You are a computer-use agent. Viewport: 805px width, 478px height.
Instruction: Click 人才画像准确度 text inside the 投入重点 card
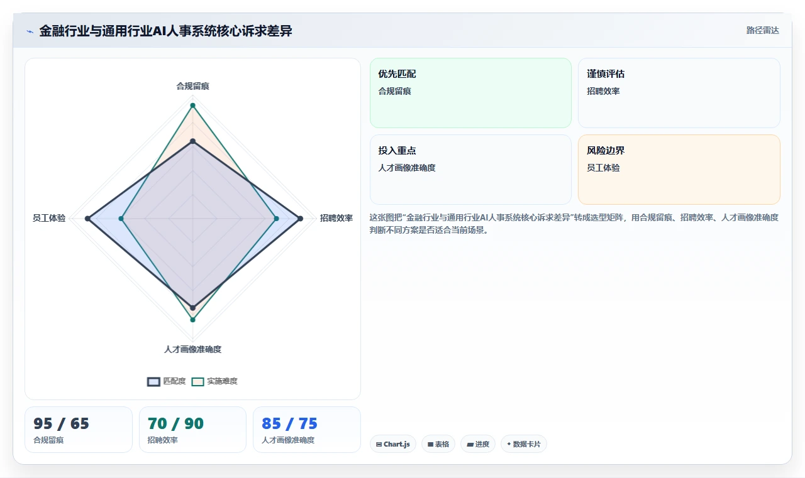[407, 168]
